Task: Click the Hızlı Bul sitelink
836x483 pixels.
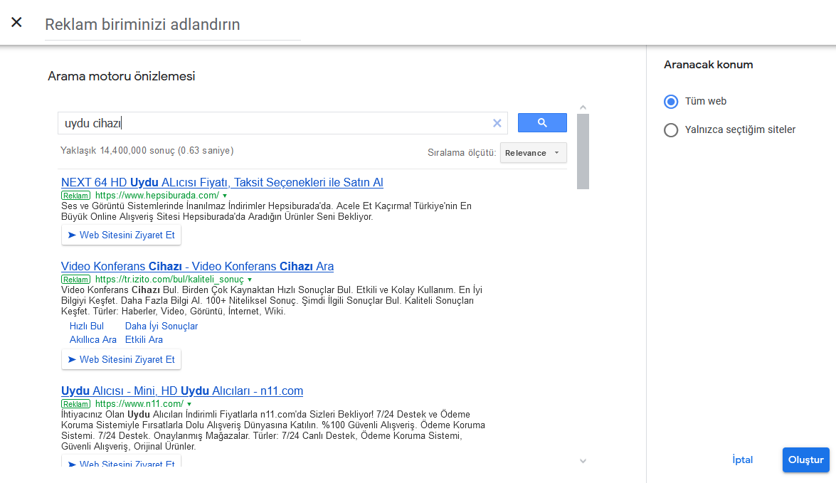Action: [x=86, y=327]
